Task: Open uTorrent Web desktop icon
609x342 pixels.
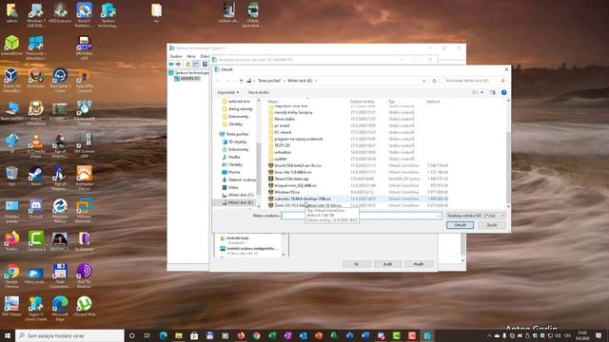Action: (84, 306)
